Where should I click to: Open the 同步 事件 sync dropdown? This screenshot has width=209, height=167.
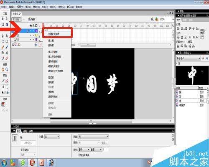pos(84,149)
